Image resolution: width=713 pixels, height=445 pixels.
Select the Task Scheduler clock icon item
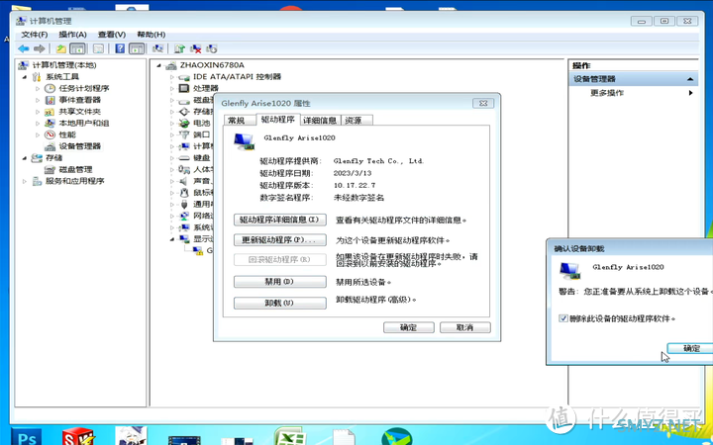pos(51,88)
